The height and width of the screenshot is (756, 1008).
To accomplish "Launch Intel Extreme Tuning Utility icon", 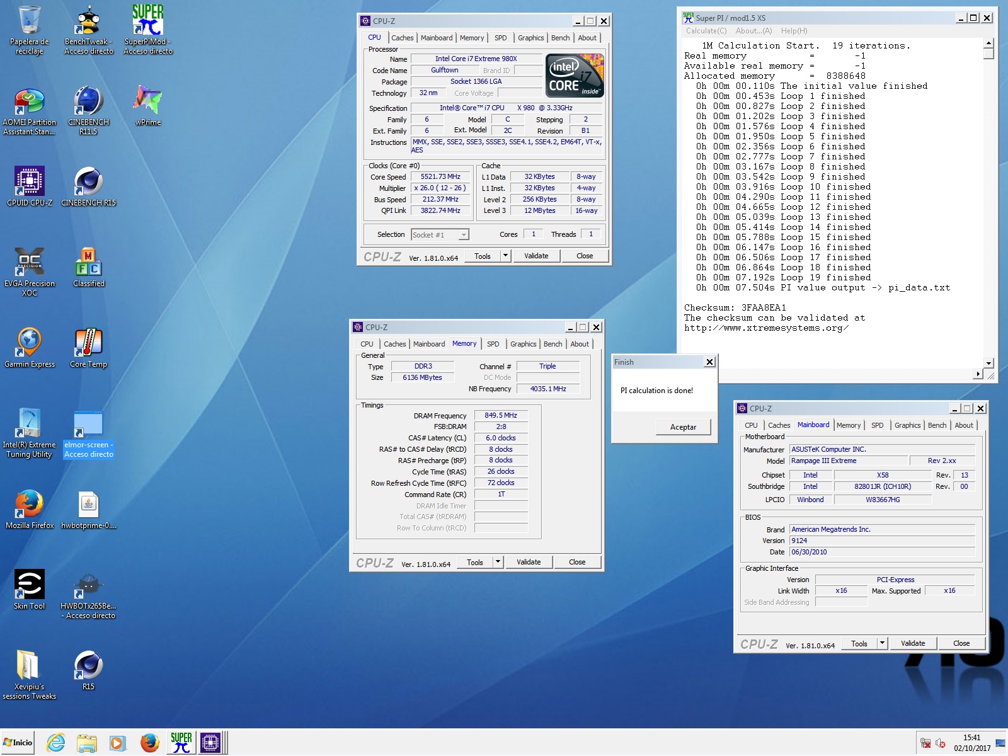I will pos(29,433).
